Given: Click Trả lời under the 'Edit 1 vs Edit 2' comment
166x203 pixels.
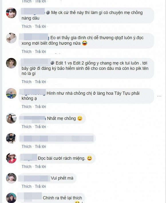Looking at the screenshot, I should 40,82.
